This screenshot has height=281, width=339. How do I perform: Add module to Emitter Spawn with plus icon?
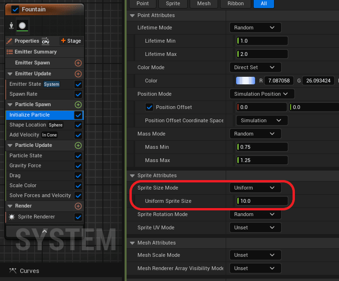click(x=78, y=63)
